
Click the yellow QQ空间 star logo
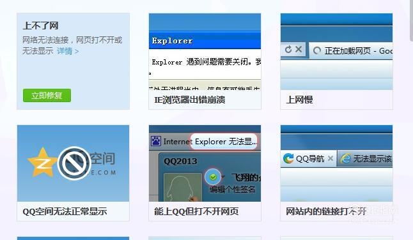42,163
